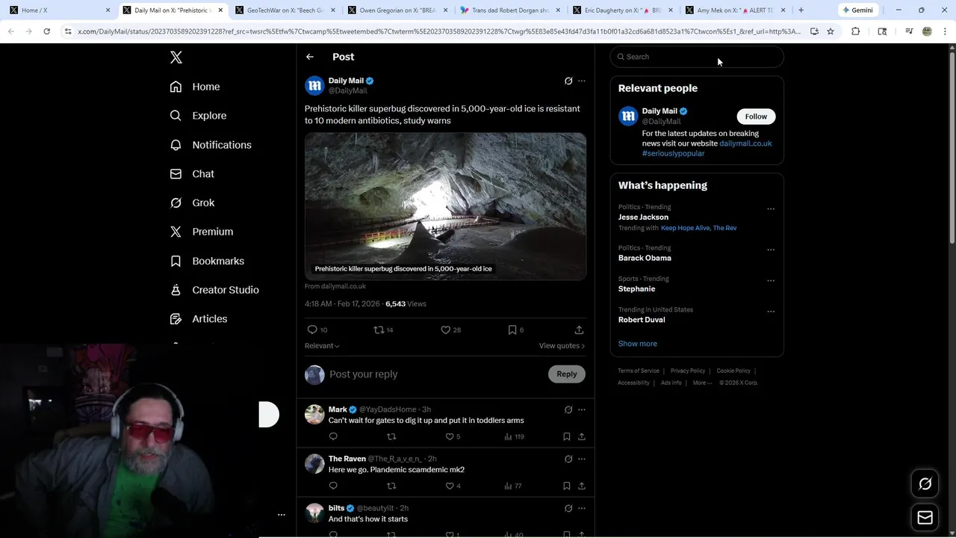Click Post your reply field
Image resolution: width=956 pixels, height=538 pixels.
(x=437, y=374)
